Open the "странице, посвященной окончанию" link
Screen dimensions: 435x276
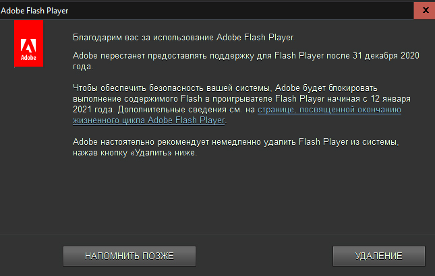click(x=329, y=110)
